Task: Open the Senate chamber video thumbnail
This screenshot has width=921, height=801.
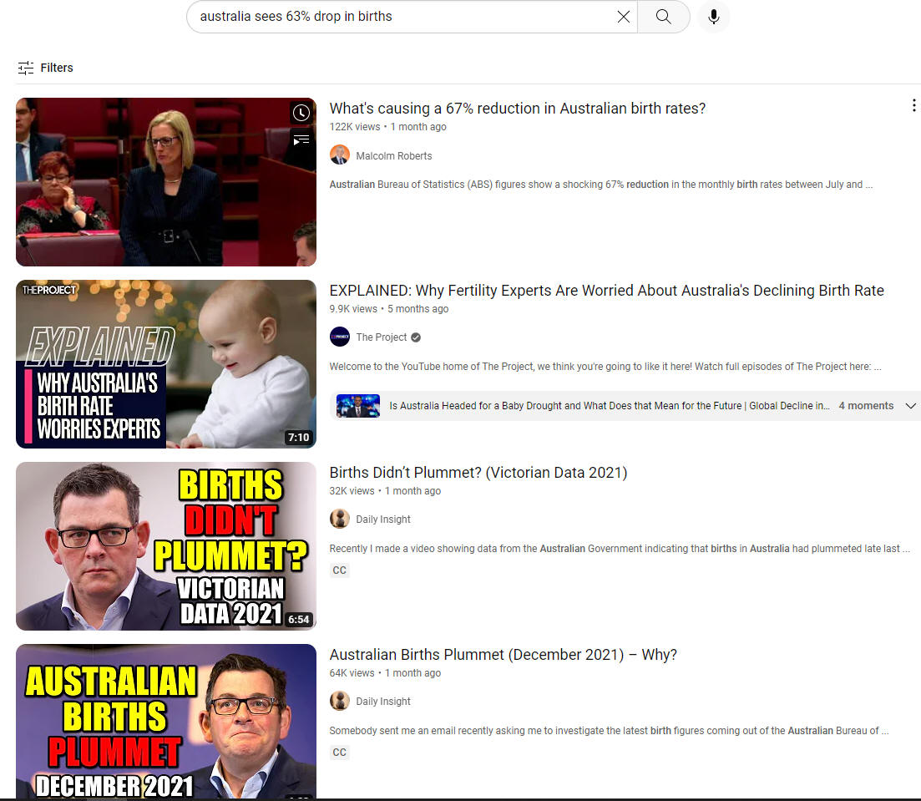Action: [166, 182]
